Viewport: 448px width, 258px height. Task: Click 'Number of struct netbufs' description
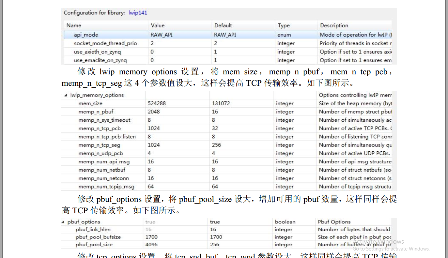[355, 170]
